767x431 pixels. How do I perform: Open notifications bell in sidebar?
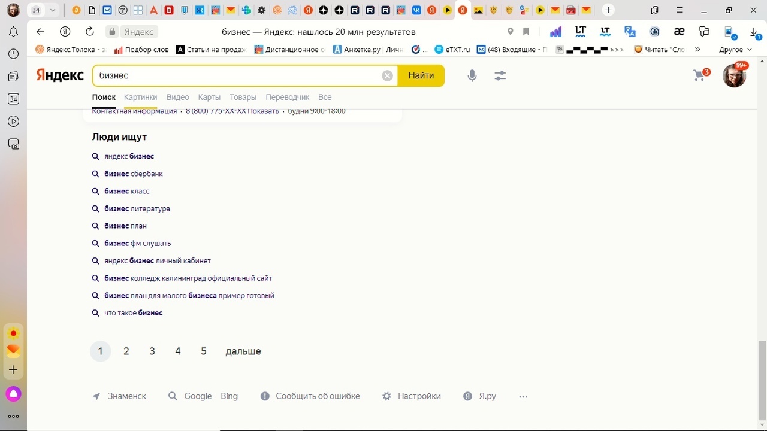pos(13,32)
